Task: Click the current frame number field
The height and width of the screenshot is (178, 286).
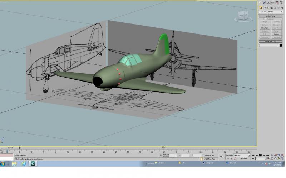Action: [x=260, y=159]
